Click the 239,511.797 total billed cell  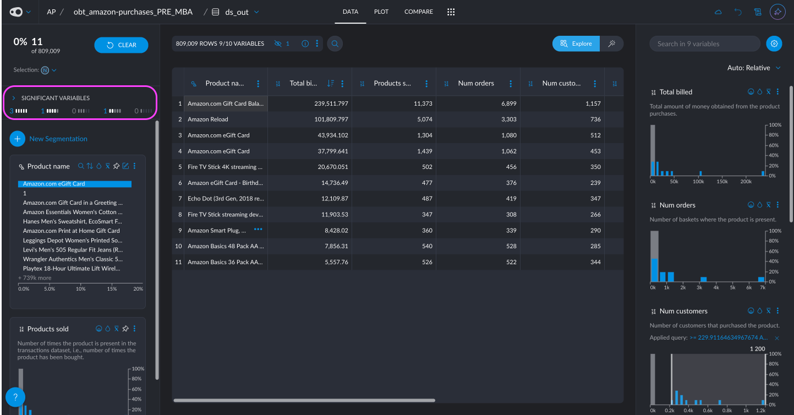[310, 103]
